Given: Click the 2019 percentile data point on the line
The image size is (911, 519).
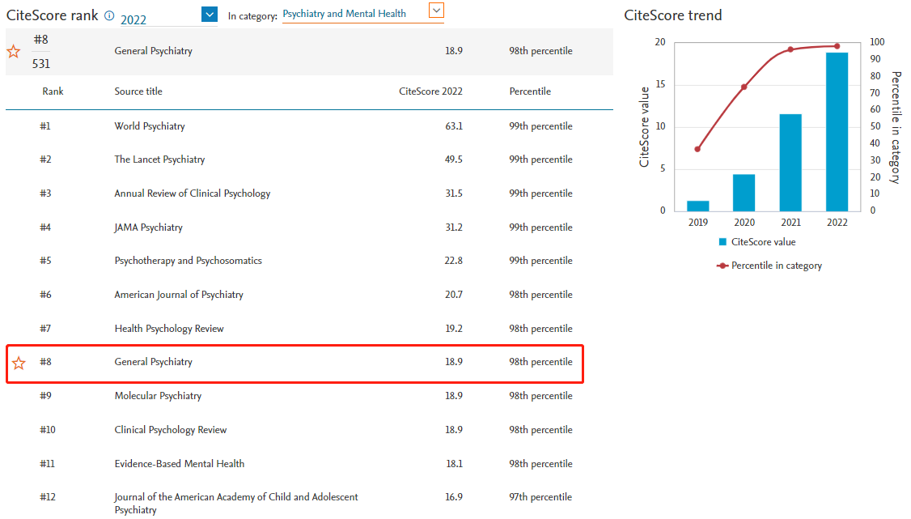Looking at the screenshot, I should pyautogui.click(x=697, y=149).
